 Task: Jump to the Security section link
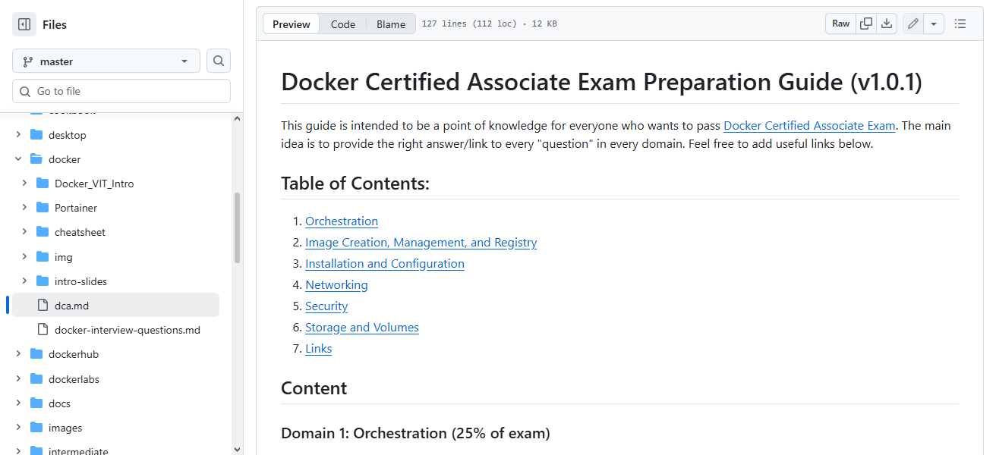[x=326, y=306]
